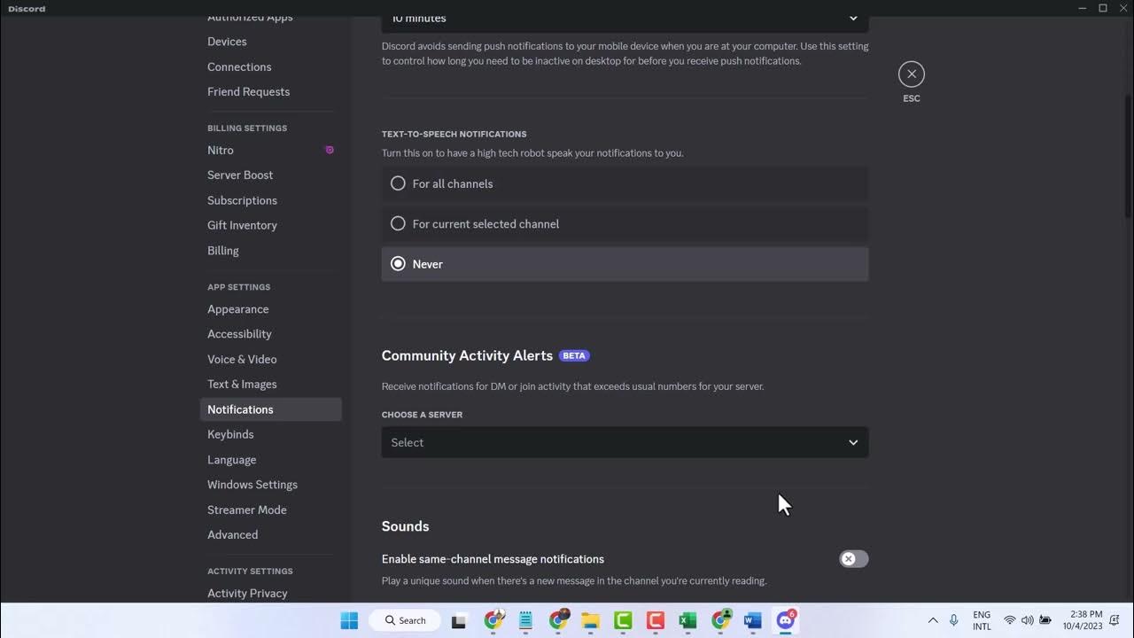Open Excel from the taskbar
Image resolution: width=1134 pixels, height=638 pixels.
(688, 620)
